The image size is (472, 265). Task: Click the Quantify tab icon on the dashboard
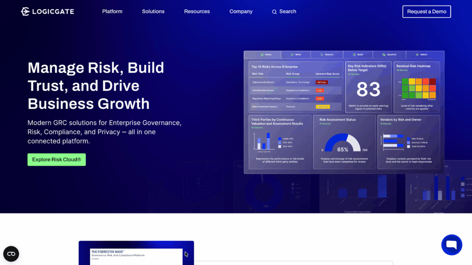384,54
